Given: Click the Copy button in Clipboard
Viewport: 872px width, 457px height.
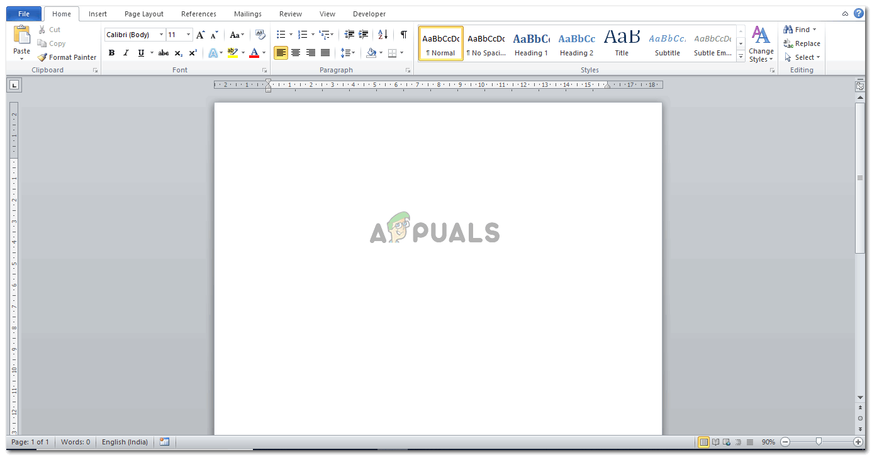Looking at the screenshot, I should click(51, 43).
